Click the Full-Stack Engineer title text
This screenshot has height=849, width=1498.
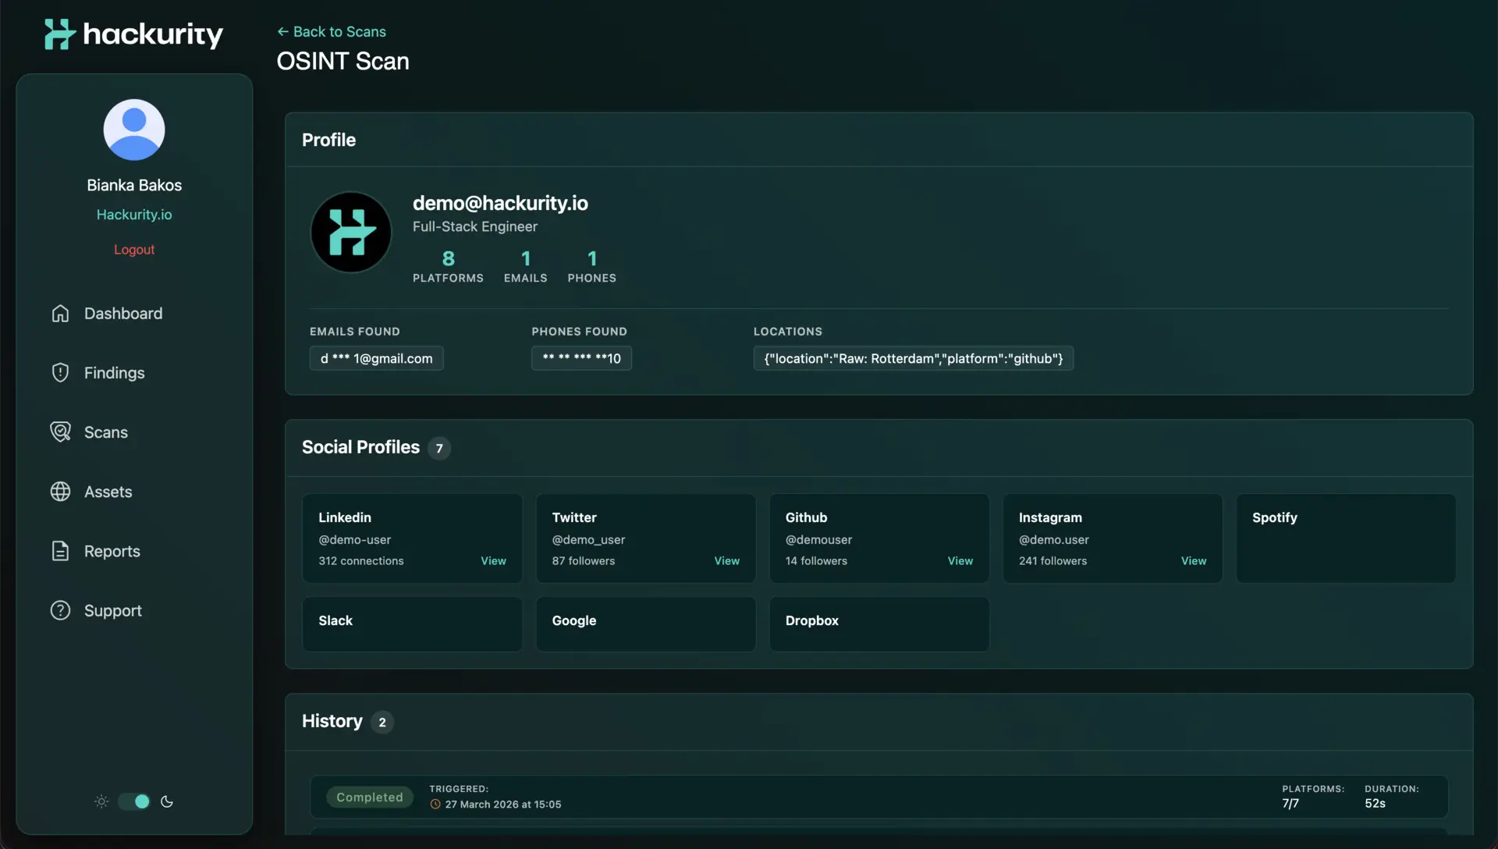point(474,226)
